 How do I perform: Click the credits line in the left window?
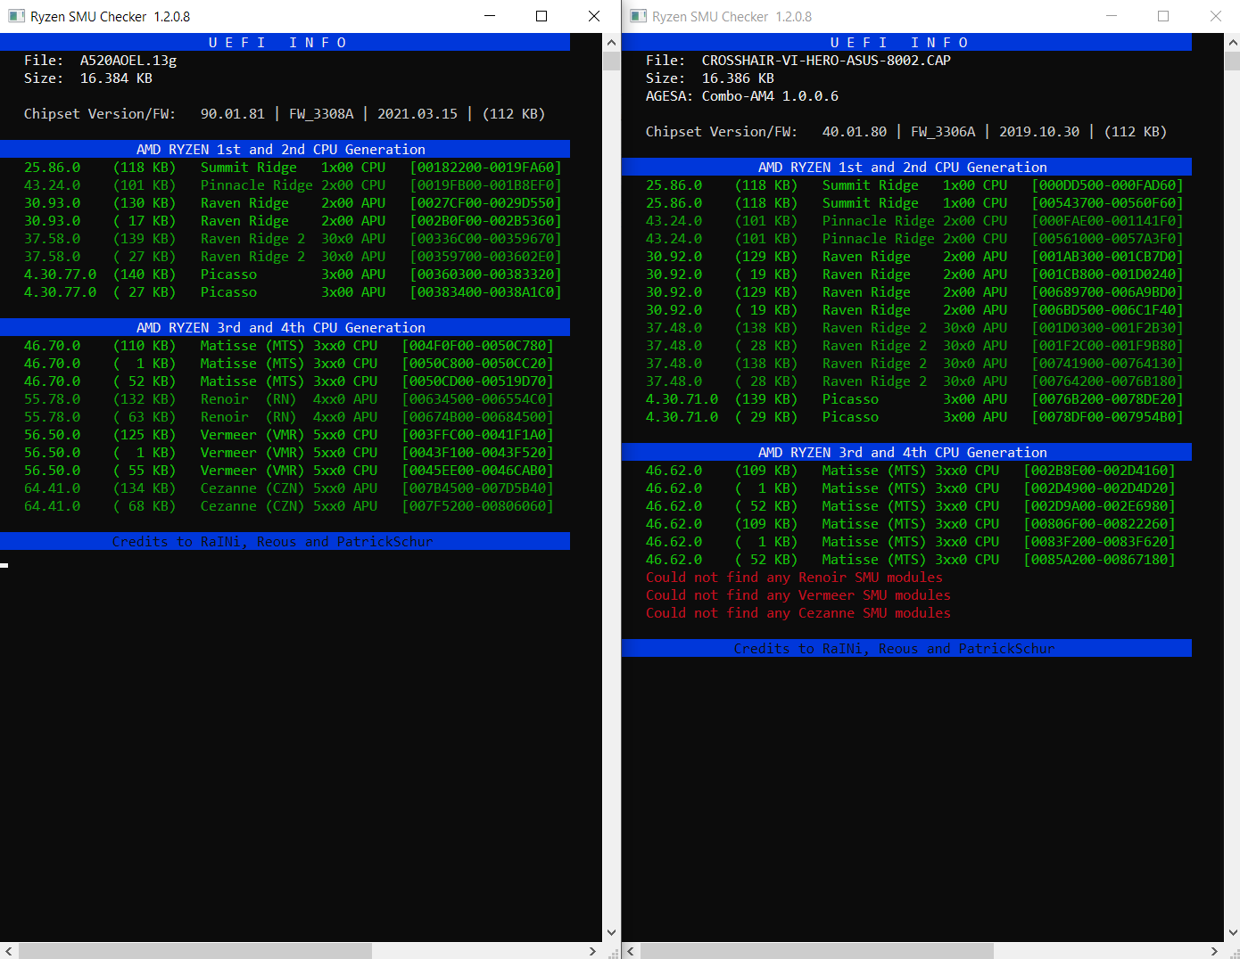click(272, 542)
